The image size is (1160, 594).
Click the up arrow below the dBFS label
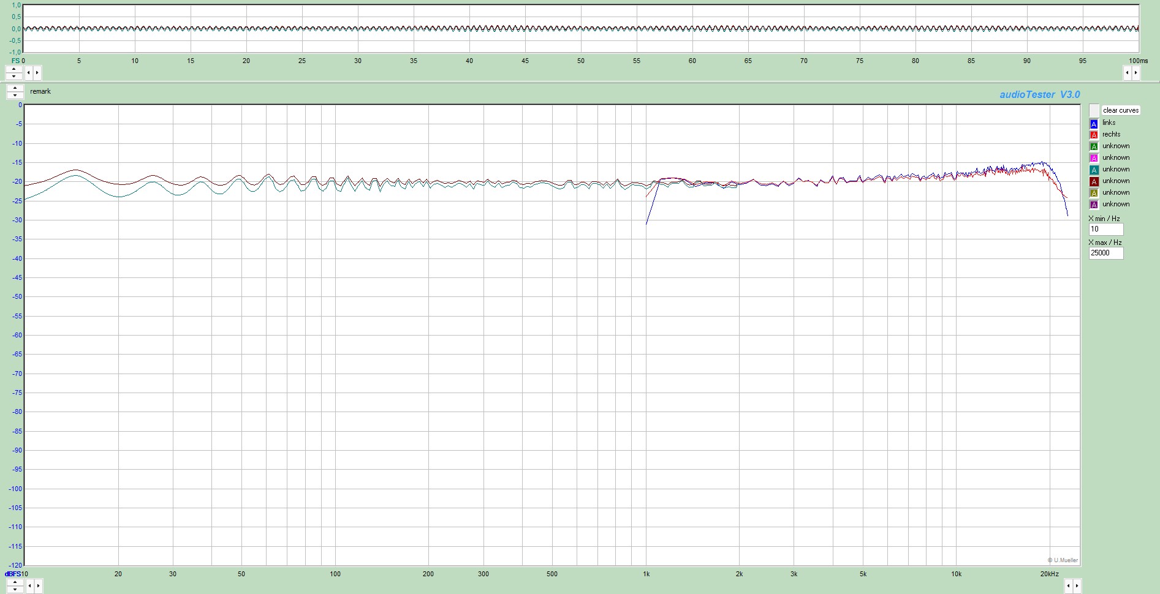(x=14, y=582)
